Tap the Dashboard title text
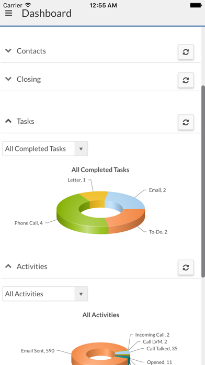 point(47,13)
